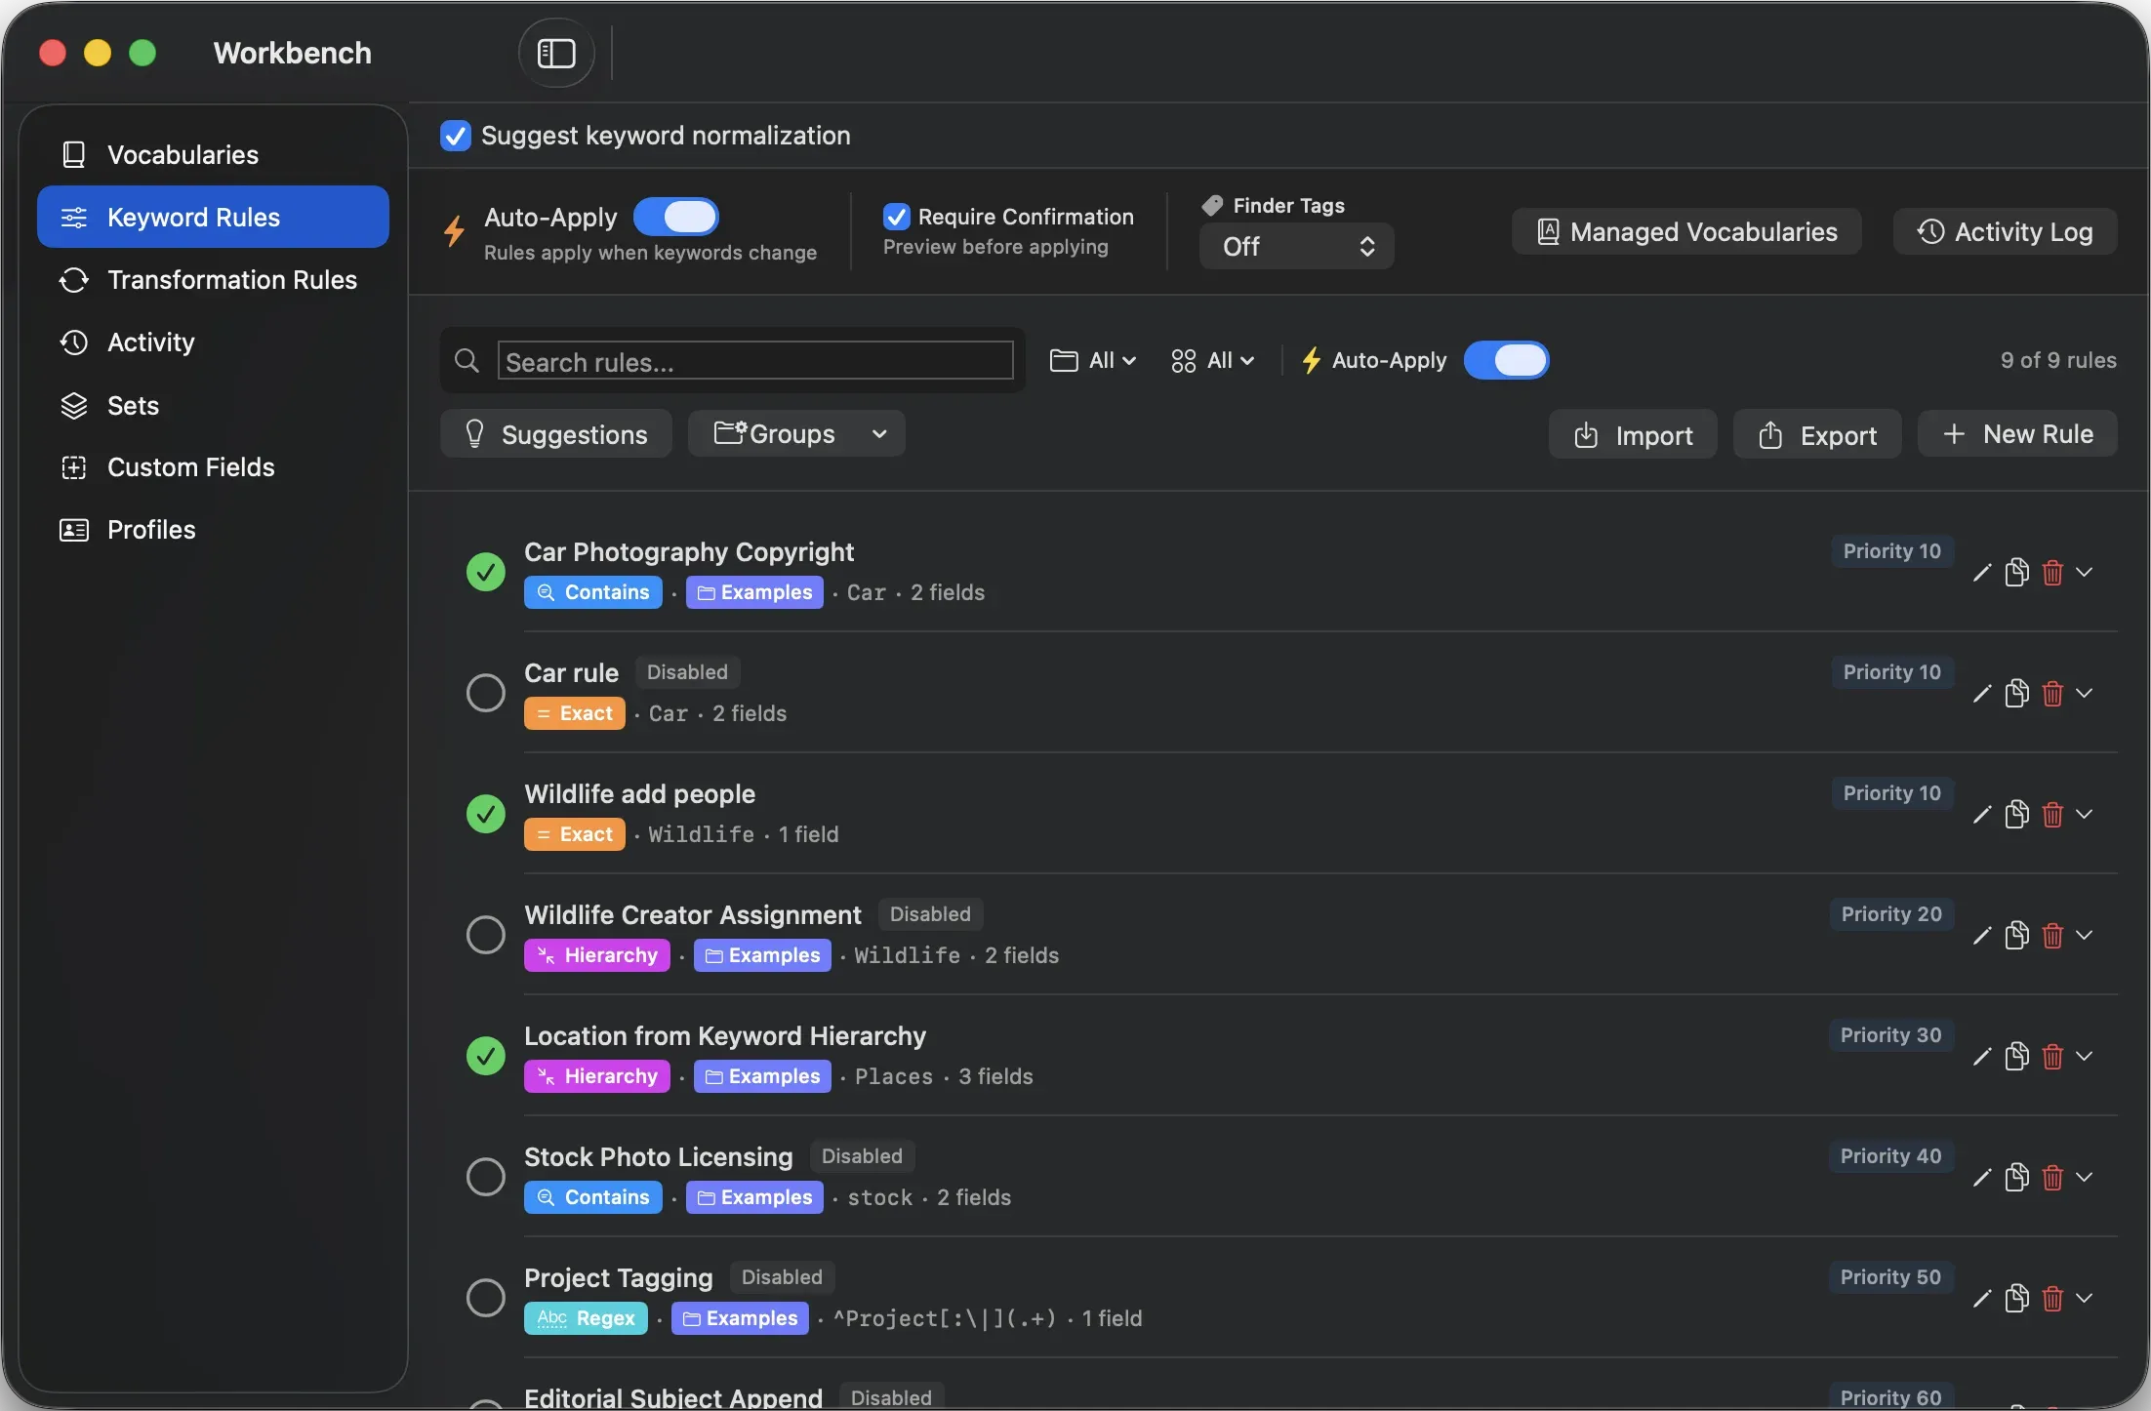Screen dimensions: 2151x1411
Task: Open Vocabularies in the sidebar
Action: [x=213, y=154]
